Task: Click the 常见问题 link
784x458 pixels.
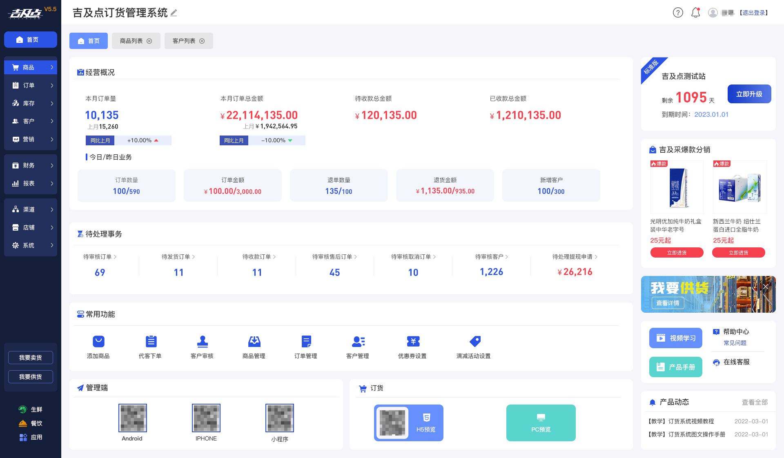Action: (735, 343)
